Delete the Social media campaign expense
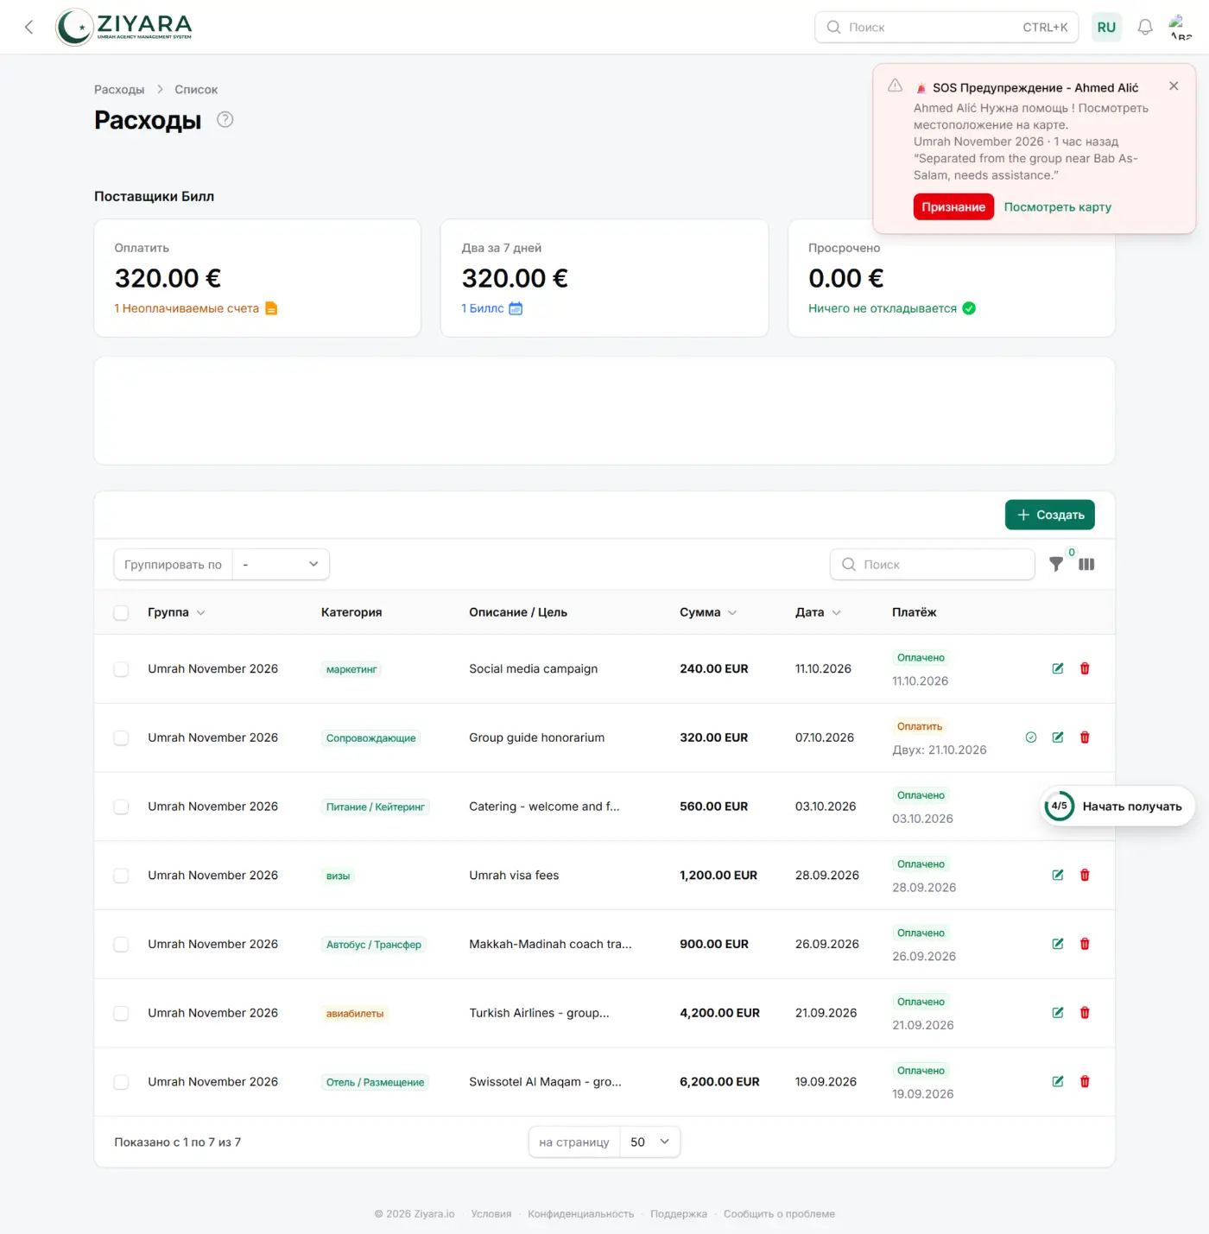The image size is (1209, 1234). click(x=1085, y=668)
